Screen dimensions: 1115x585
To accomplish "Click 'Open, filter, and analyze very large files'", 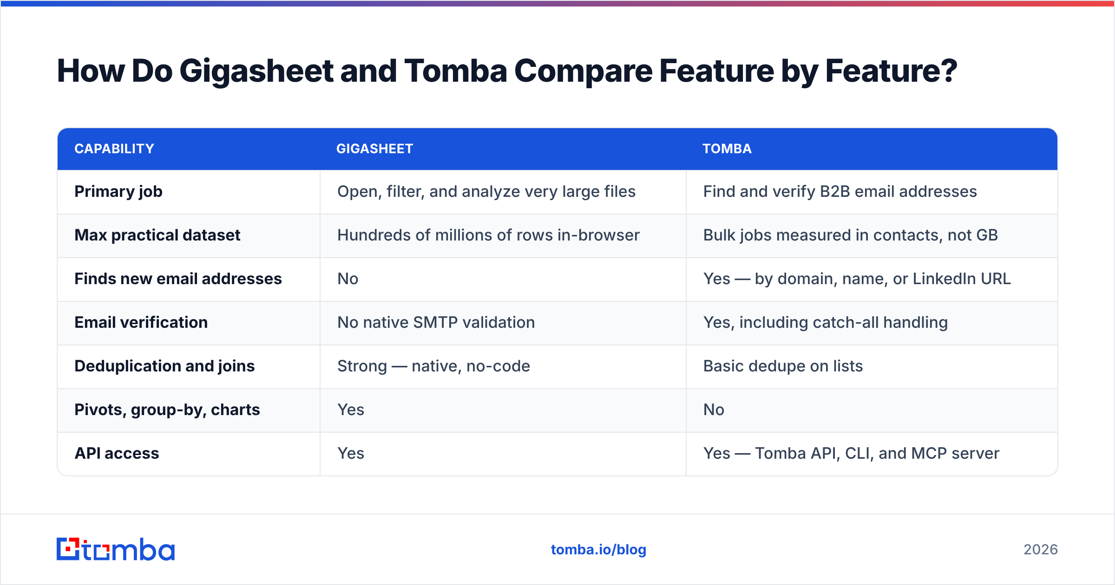I will coord(486,192).
